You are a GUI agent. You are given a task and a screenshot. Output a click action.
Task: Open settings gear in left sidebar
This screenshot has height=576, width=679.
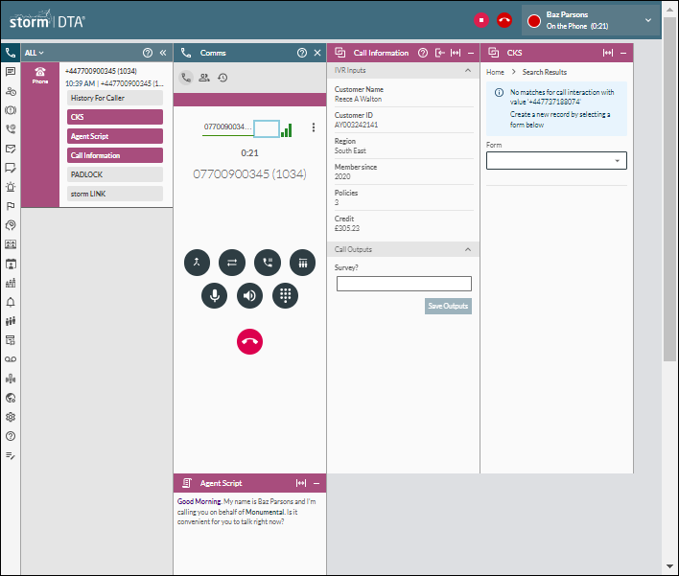[x=11, y=417]
